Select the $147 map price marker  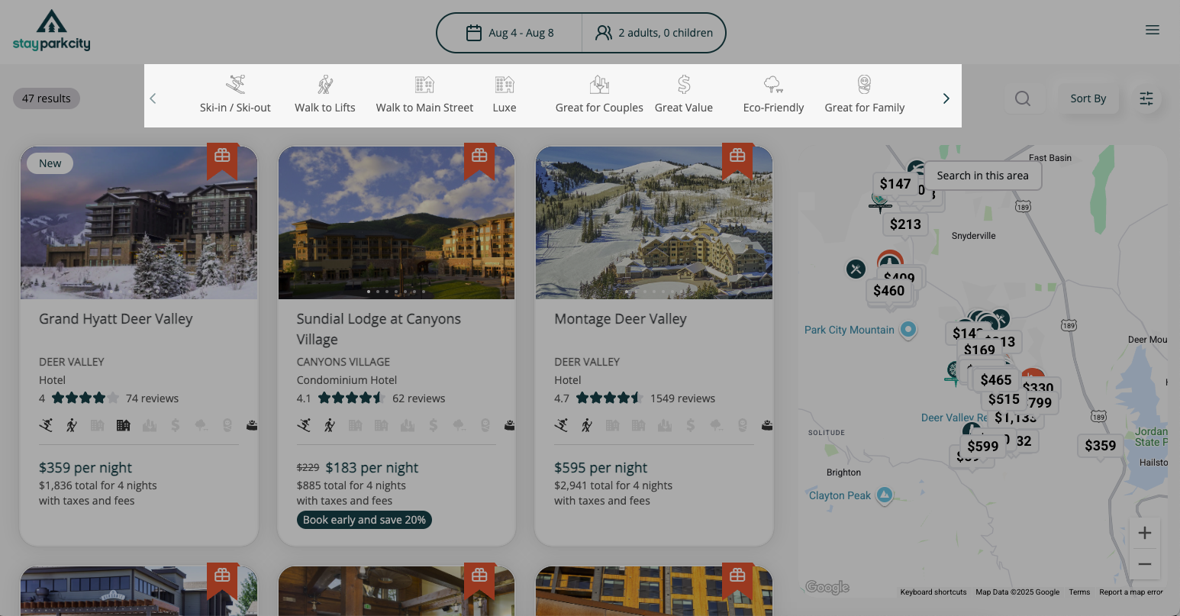895,184
